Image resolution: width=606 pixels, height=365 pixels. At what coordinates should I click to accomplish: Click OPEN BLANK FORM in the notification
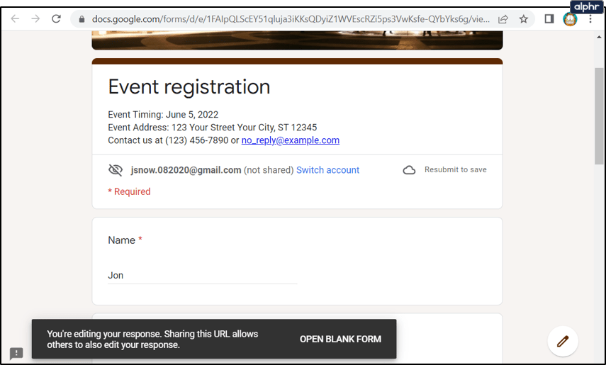[x=340, y=339]
